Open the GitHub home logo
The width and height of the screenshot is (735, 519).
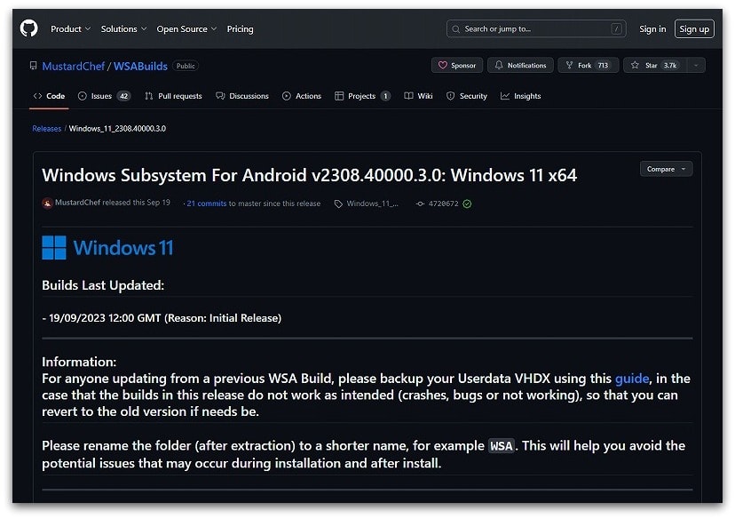coord(29,28)
